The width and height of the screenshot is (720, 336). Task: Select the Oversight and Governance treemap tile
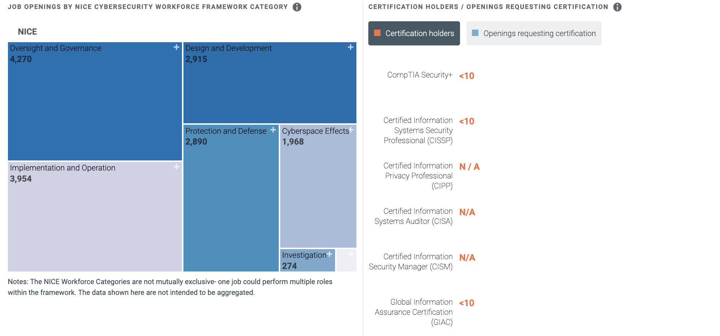[x=95, y=101]
